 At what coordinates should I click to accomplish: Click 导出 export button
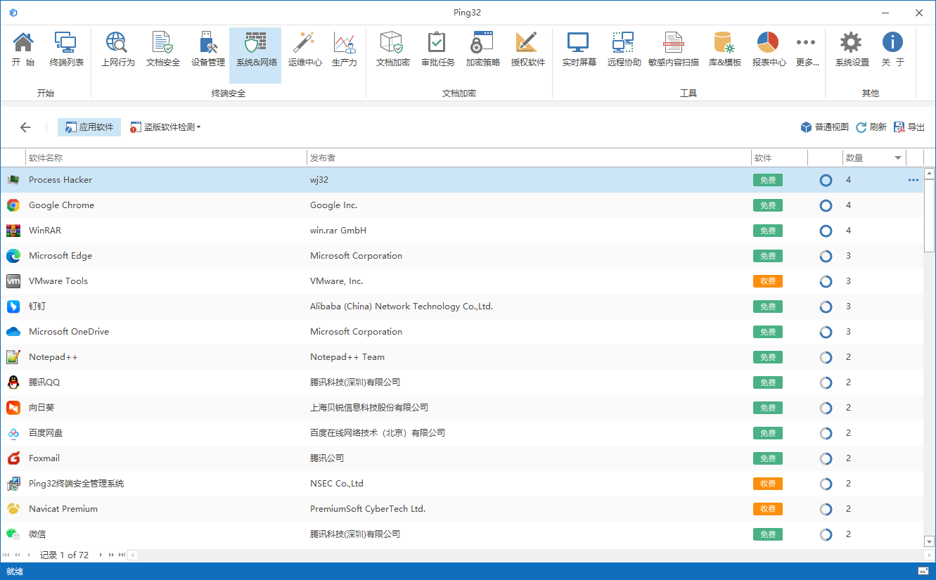pos(909,127)
